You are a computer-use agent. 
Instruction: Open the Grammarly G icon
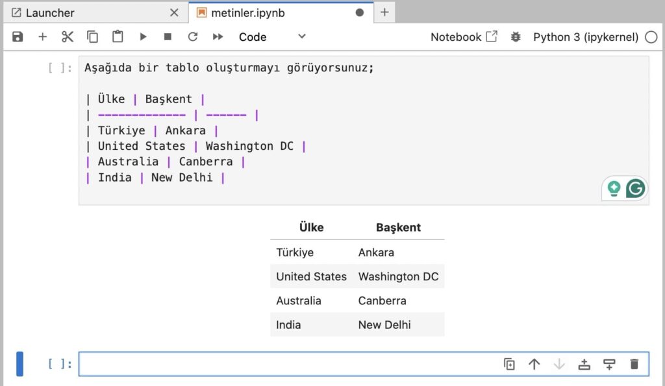point(635,188)
